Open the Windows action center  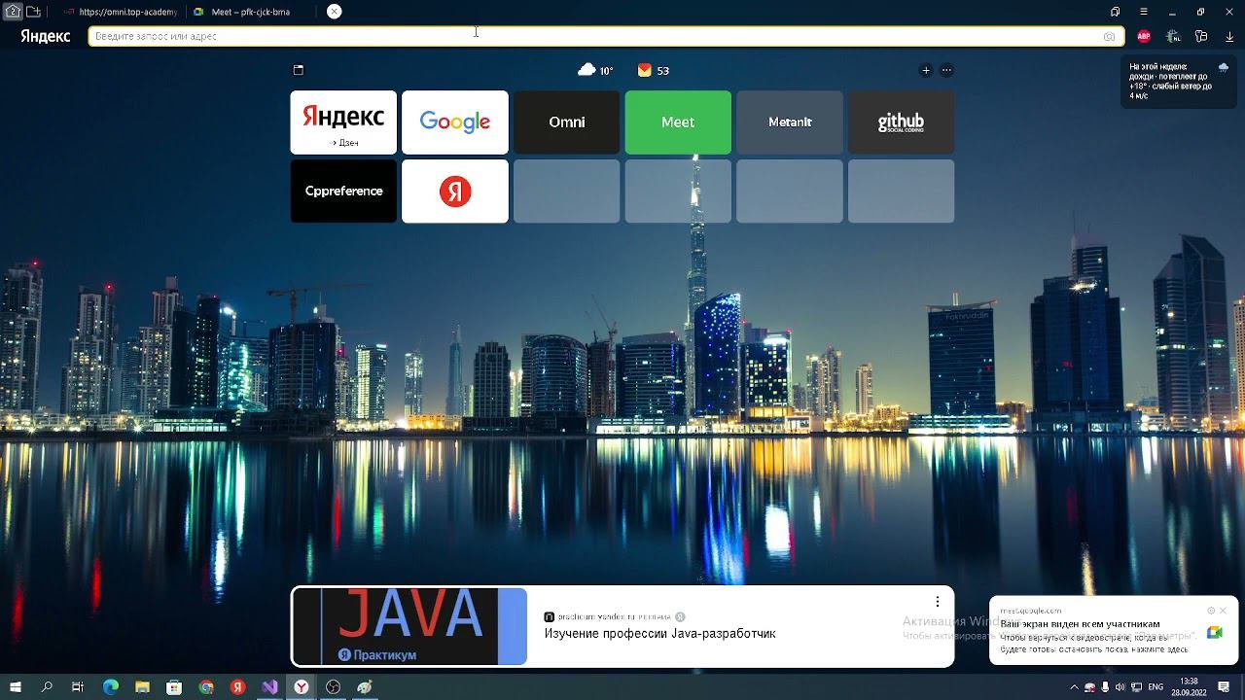(1224, 687)
